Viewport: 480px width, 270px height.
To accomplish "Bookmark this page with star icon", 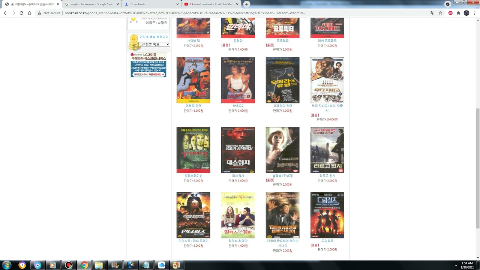I will pos(441,13).
